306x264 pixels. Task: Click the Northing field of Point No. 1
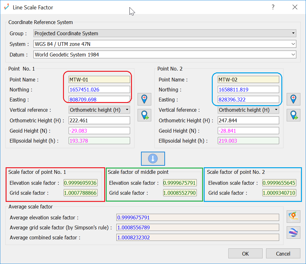(99, 90)
